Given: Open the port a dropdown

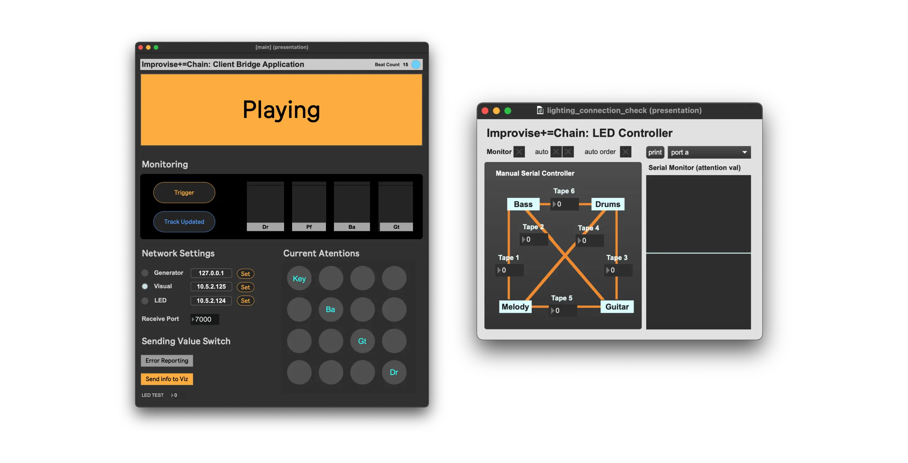Looking at the screenshot, I should point(709,152).
